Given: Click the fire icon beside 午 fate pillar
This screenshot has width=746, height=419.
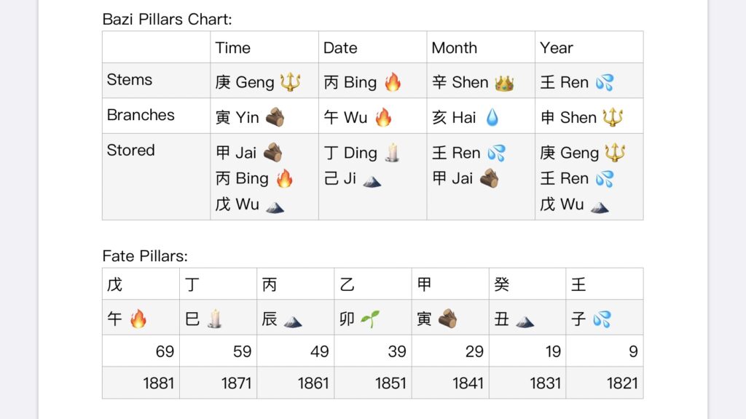Looking at the screenshot, I should [x=138, y=319].
